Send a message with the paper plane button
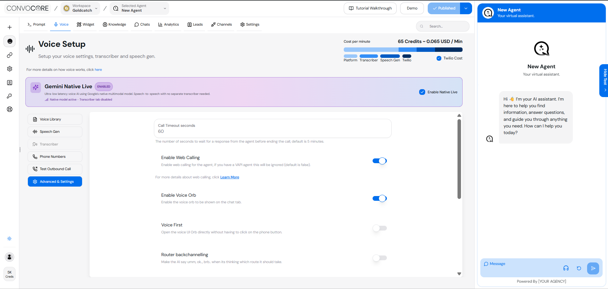Screen dimensions: 608x289 593,268
